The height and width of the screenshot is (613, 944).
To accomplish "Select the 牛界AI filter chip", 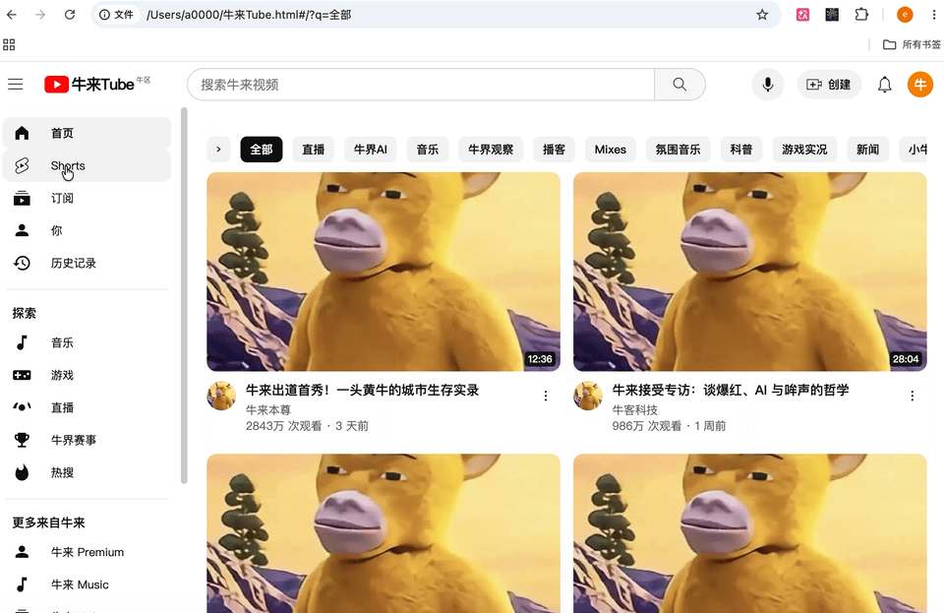I will (371, 150).
